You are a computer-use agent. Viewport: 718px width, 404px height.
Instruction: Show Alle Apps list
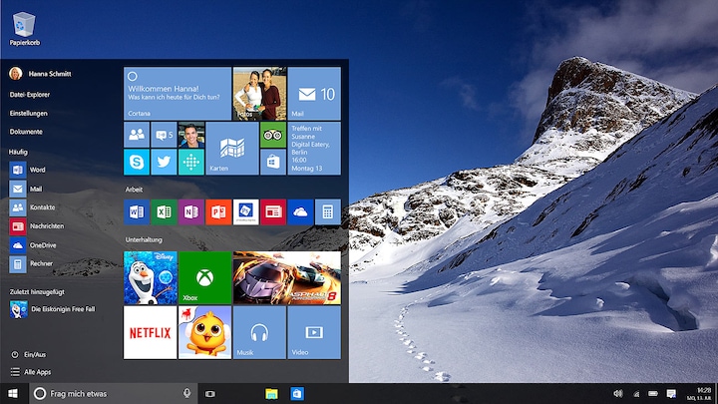[31, 372]
